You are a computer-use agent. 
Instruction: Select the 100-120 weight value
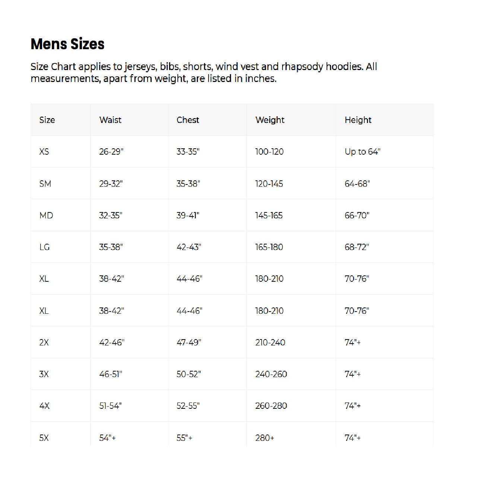tap(269, 152)
